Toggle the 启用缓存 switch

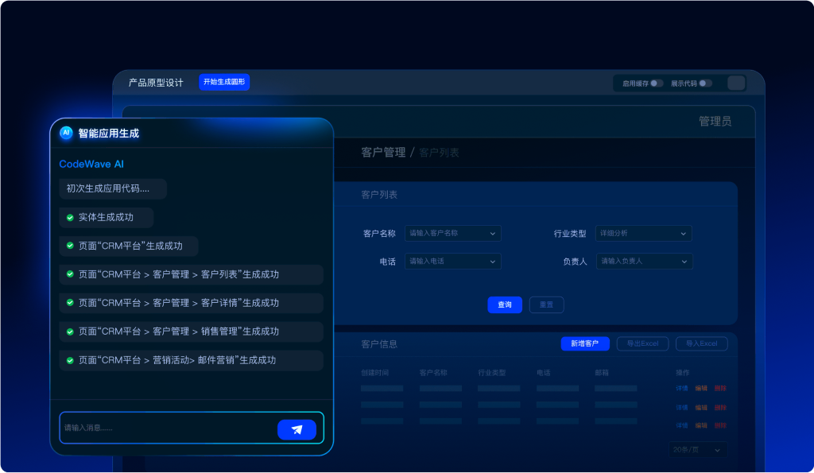[x=657, y=83]
